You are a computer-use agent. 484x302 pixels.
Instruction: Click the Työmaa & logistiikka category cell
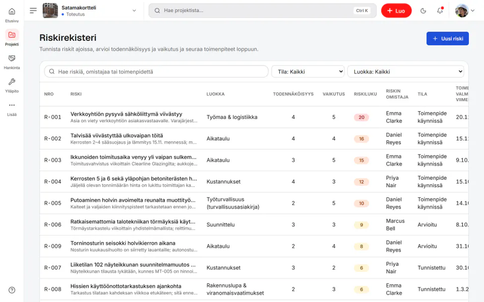(x=232, y=117)
